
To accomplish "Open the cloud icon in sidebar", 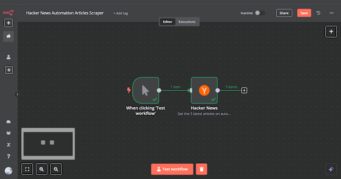I will (9, 121).
